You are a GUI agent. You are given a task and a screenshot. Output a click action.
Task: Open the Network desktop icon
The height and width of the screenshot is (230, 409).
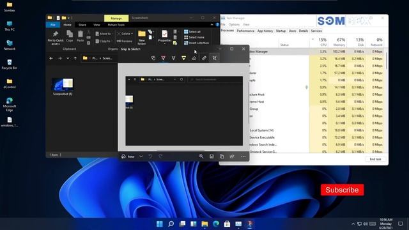[10, 45]
